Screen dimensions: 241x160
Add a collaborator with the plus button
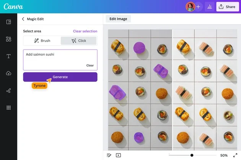click(198, 7)
